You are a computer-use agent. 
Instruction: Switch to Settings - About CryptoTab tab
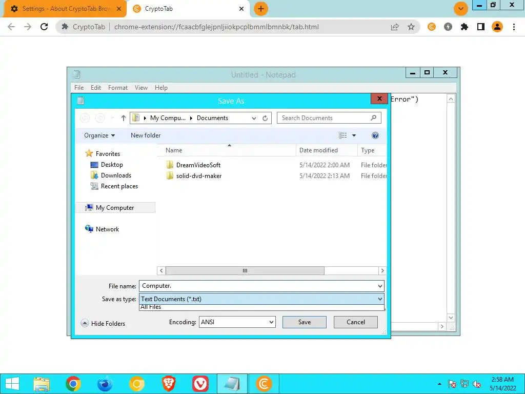(x=64, y=9)
